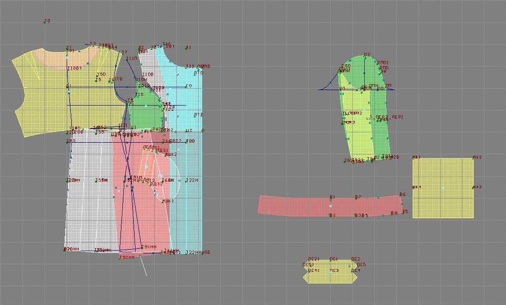
Task: Select the pink curved waistband piece
Action: pos(300,206)
